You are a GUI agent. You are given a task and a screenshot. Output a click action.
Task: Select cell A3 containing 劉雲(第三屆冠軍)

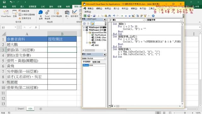(27, 50)
